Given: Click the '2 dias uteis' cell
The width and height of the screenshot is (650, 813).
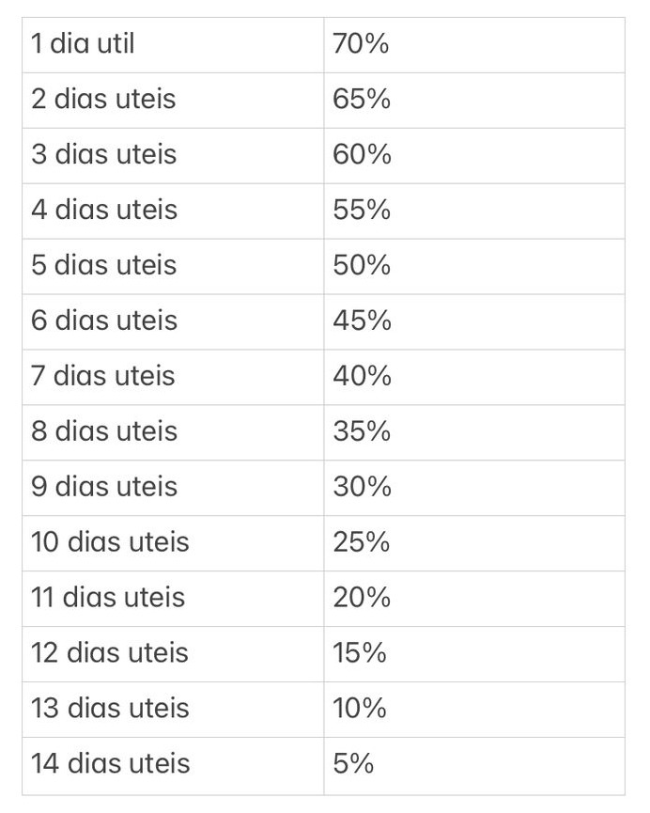Looking at the screenshot, I should click(103, 100).
